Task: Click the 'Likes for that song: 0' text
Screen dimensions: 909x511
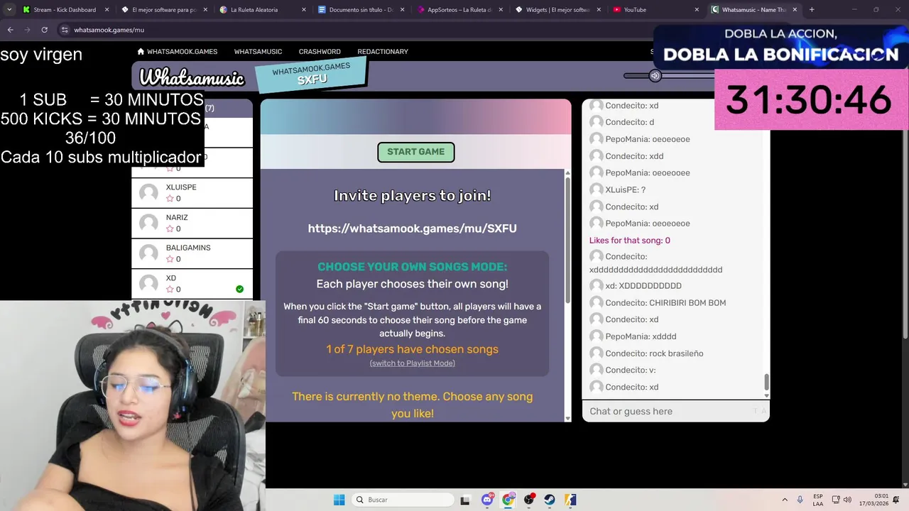Action: tap(629, 241)
